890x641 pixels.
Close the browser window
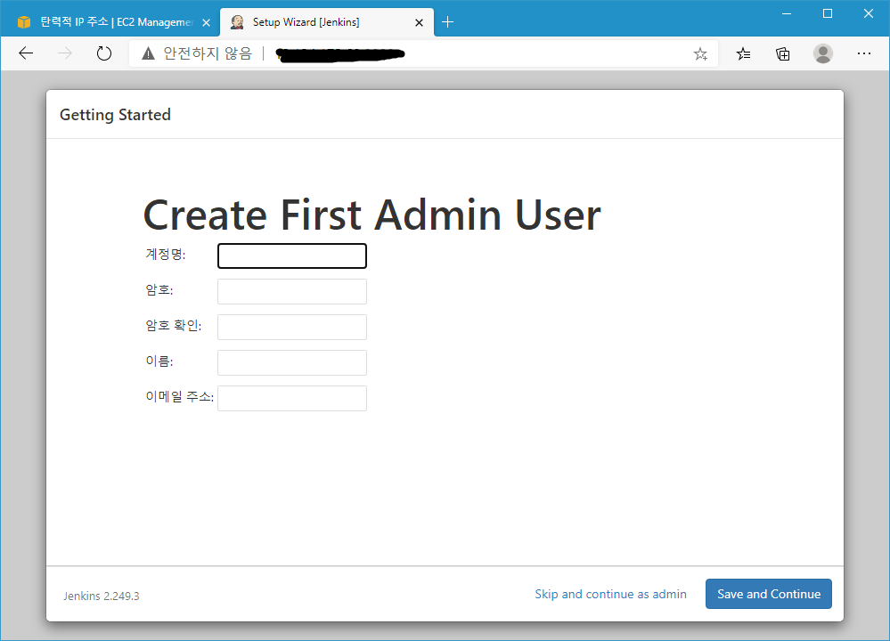pyautogui.click(x=869, y=13)
